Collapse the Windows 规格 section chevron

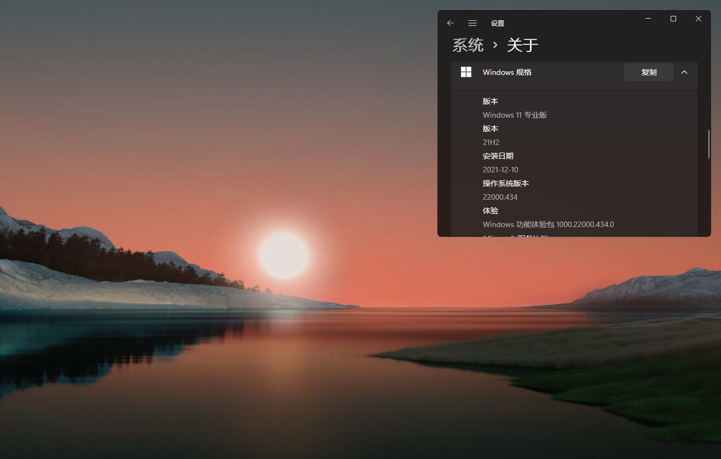[684, 72]
